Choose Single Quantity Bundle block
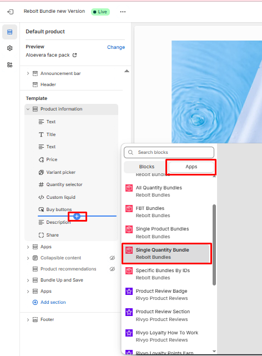This screenshot has width=262, height=356. tap(167, 253)
